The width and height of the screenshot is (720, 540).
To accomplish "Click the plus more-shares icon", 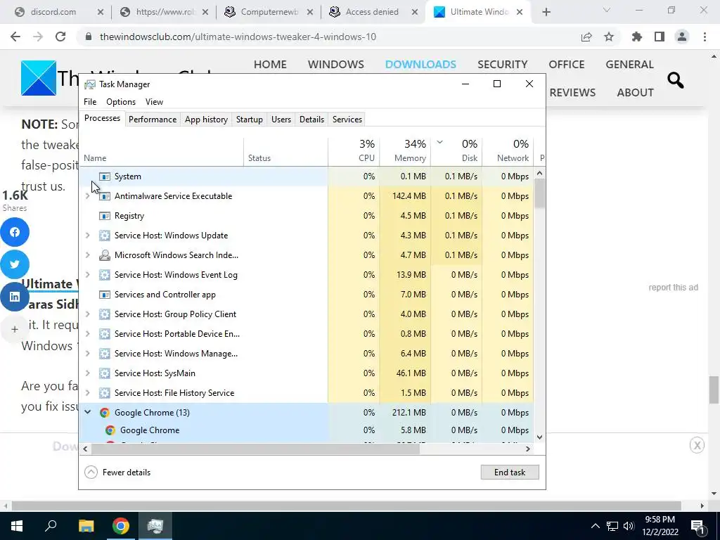I will [x=15, y=329].
